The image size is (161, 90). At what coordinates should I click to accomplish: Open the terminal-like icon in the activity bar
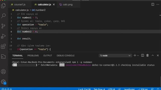3,56
